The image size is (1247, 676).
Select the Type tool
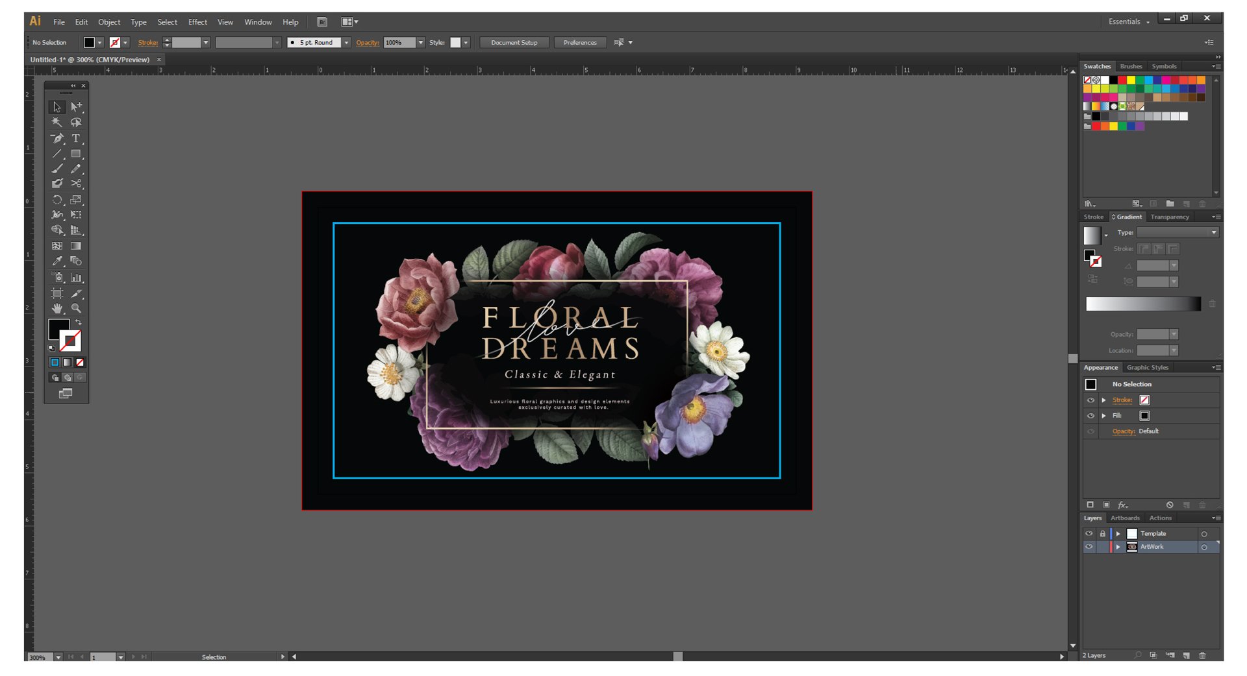[x=76, y=138]
